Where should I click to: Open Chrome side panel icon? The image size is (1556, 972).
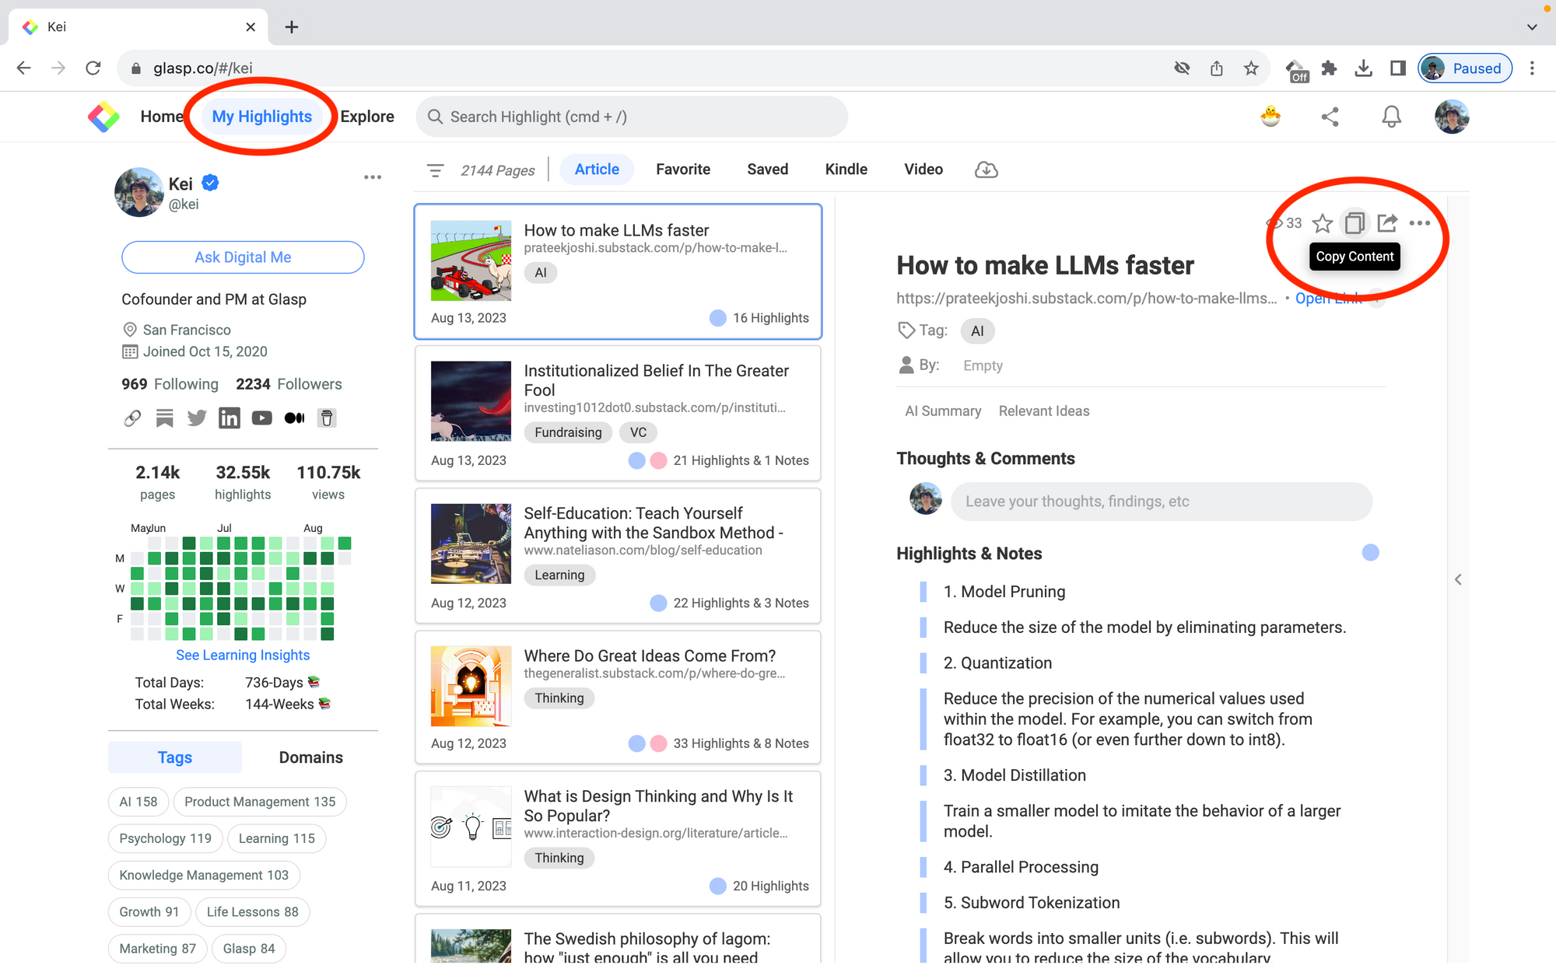coord(1398,68)
